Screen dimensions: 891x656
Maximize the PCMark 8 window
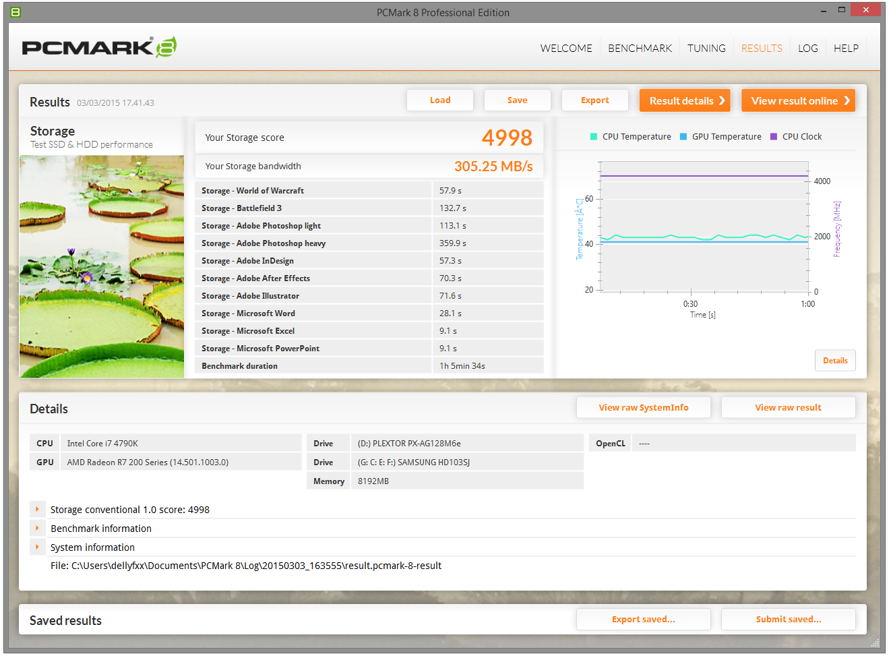[841, 10]
